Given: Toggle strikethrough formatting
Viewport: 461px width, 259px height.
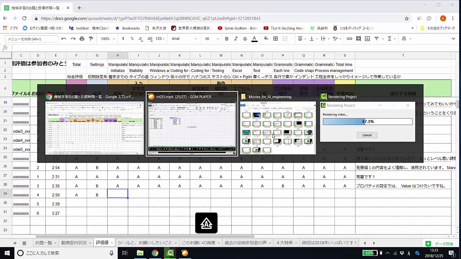Looking at the screenshot, I should 245,39.
